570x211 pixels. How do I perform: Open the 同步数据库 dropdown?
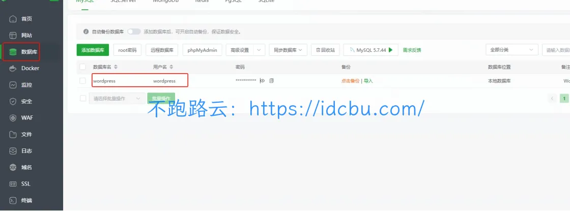point(288,50)
